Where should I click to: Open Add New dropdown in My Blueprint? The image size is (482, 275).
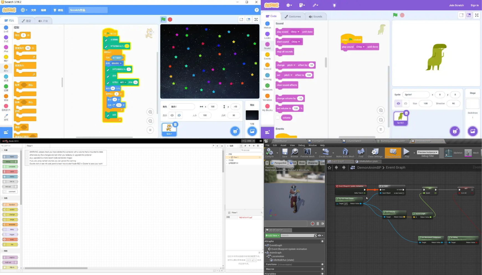(x=272, y=235)
